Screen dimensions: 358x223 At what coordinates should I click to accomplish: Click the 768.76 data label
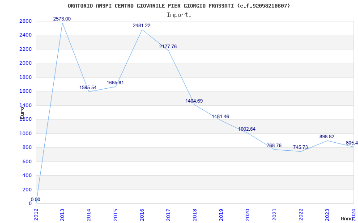click(274, 146)
